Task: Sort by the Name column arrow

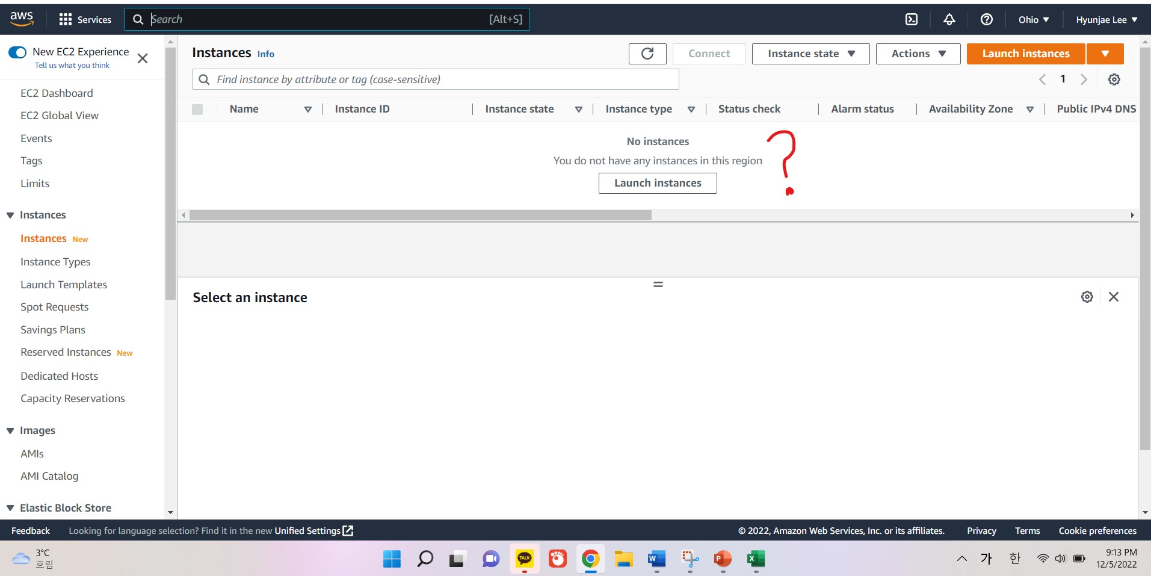Action: tap(308, 110)
